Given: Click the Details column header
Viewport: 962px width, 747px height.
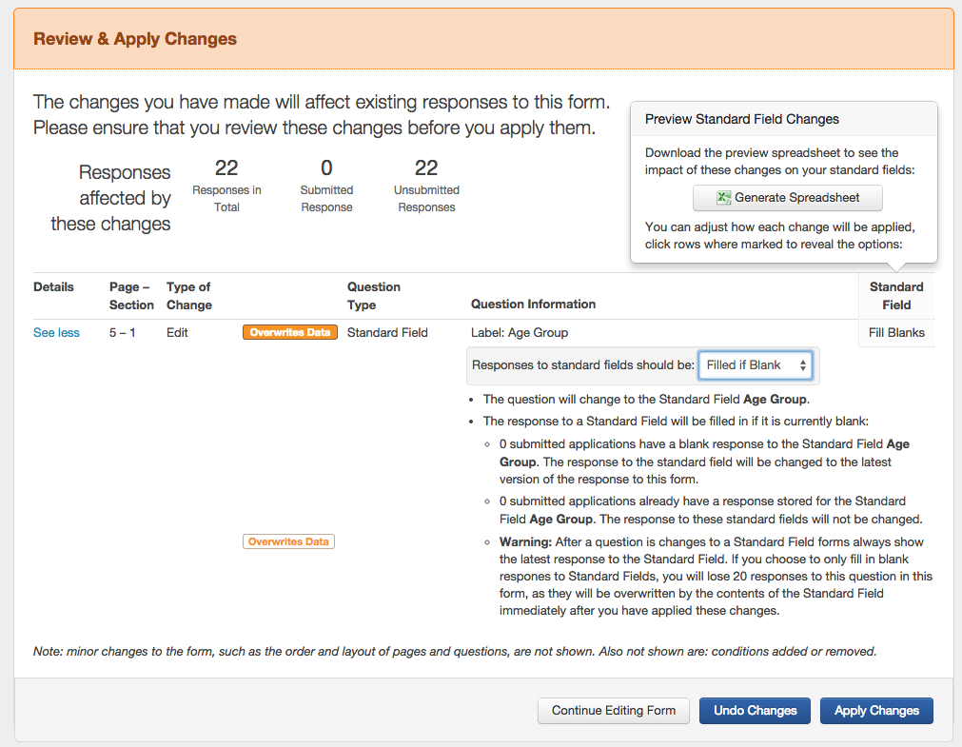Looking at the screenshot, I should pos(53,287).
